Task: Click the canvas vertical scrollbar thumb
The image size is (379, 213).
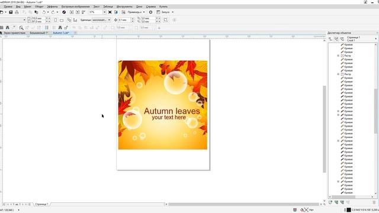Action: point(325,129)
